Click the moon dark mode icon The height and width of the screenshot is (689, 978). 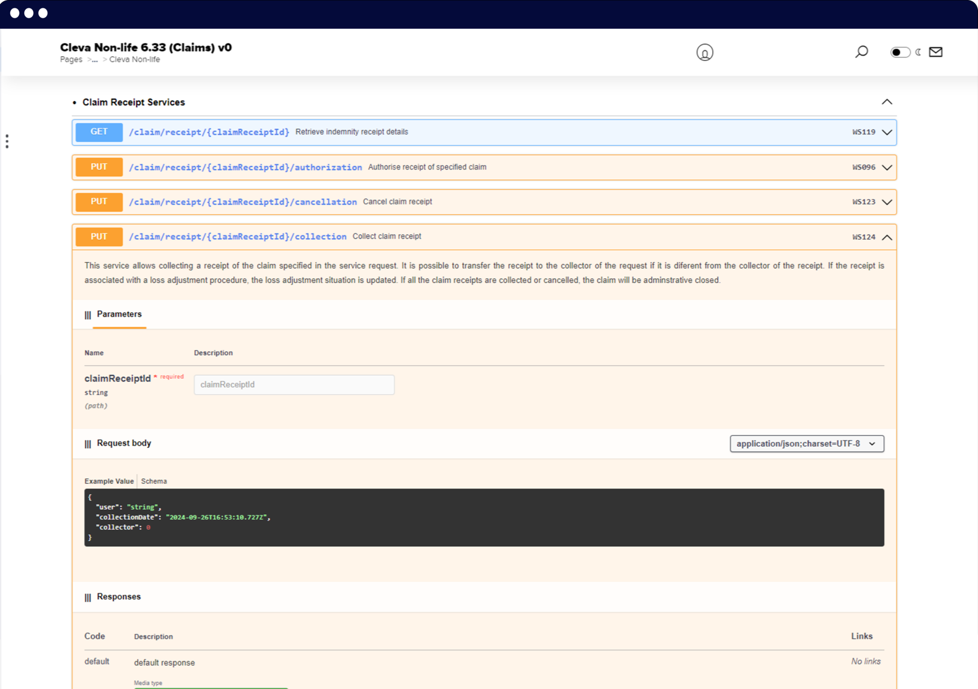pyautogui.click(x=918, y=52)
